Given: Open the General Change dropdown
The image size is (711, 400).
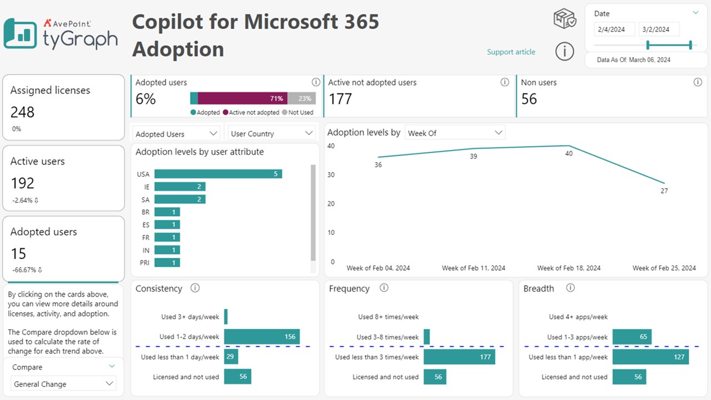Looking at the screenshot, I should [64, 384].
